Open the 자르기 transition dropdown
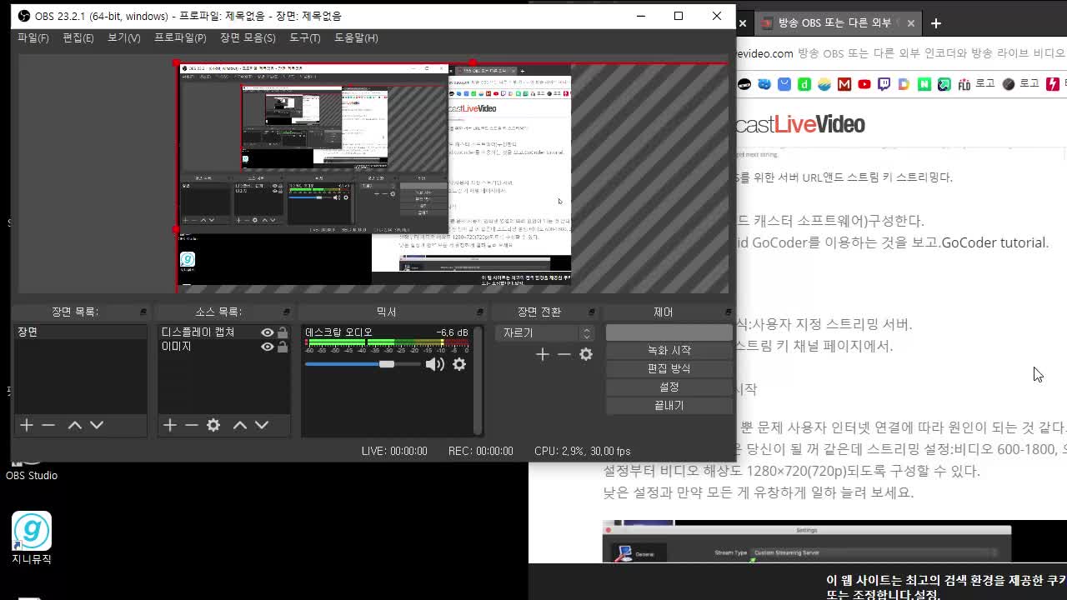Screen dimensions: 1067x600 [544, 332]
